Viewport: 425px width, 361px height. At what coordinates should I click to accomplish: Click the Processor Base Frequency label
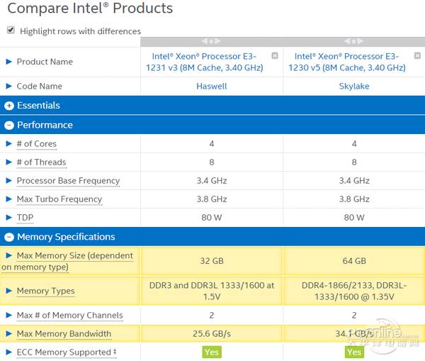pyautogui.click(x=68, y=181)
